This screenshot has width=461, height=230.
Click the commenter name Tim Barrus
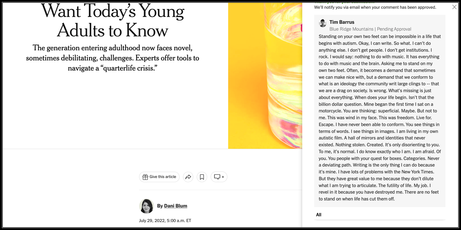pos(342,22)
